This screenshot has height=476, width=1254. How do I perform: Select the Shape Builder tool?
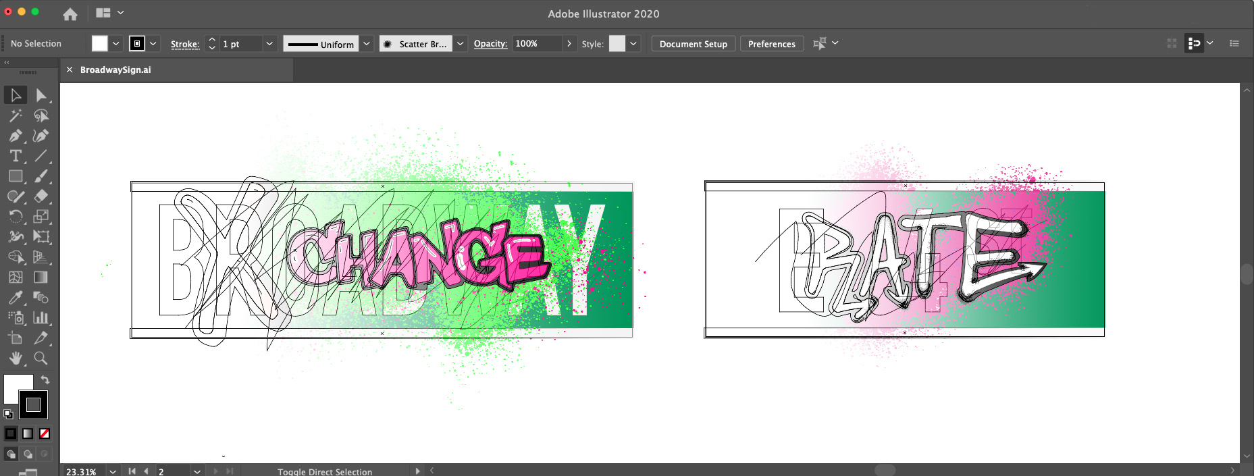(x=16, y=257)
